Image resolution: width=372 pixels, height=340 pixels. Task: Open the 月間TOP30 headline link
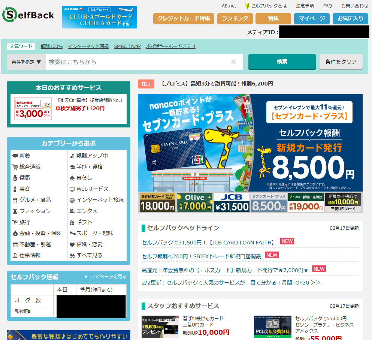[231, 282]
